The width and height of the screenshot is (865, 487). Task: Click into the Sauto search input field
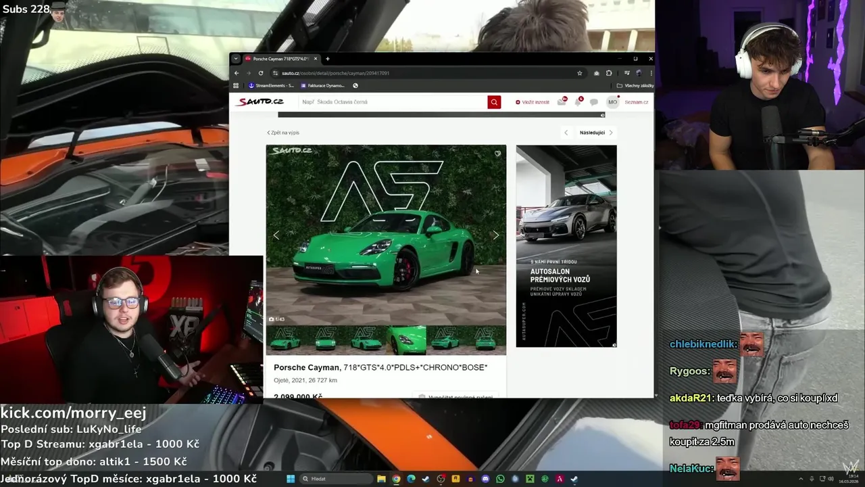tap(393, 102)
